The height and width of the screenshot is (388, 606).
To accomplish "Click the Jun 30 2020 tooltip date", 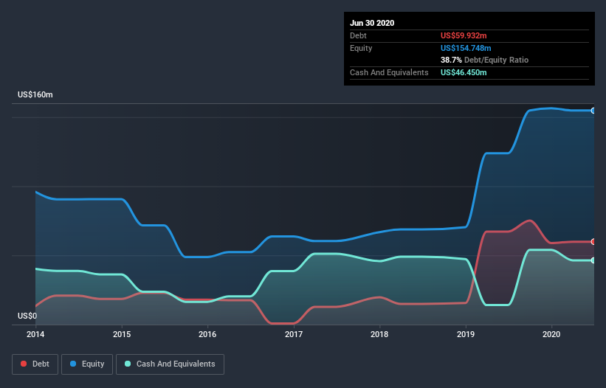I will [372, 23].
